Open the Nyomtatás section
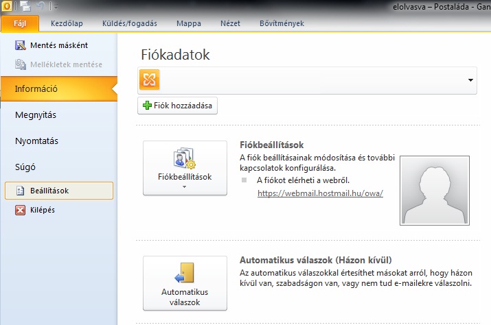This screenshot has height=325, width=491. point(36,141)
